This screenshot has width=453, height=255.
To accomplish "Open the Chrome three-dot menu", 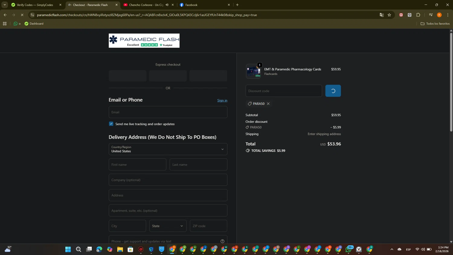I will [448, 15].
